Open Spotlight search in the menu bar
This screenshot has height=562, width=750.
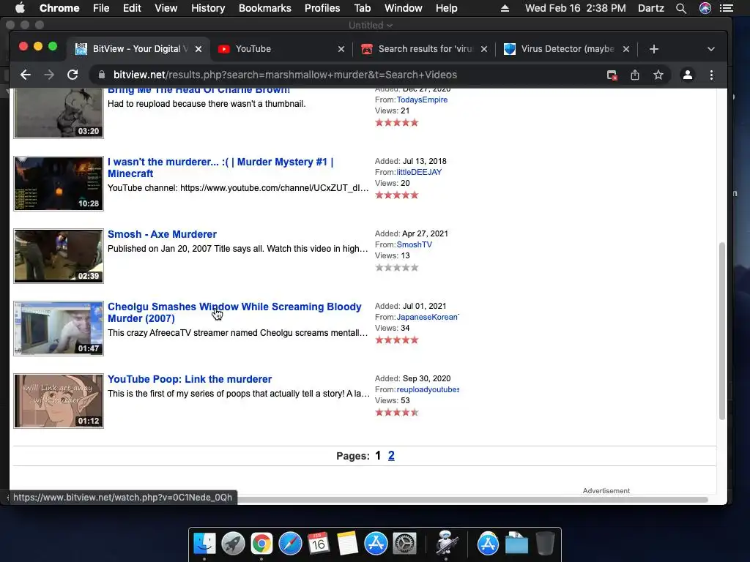point(681,8)
